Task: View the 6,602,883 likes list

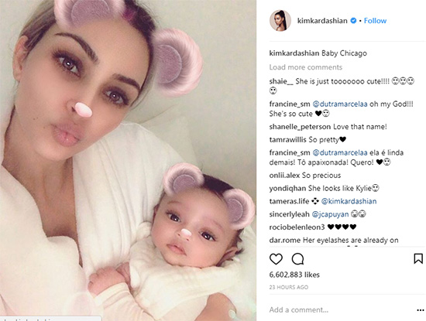Action: [294, 275]
